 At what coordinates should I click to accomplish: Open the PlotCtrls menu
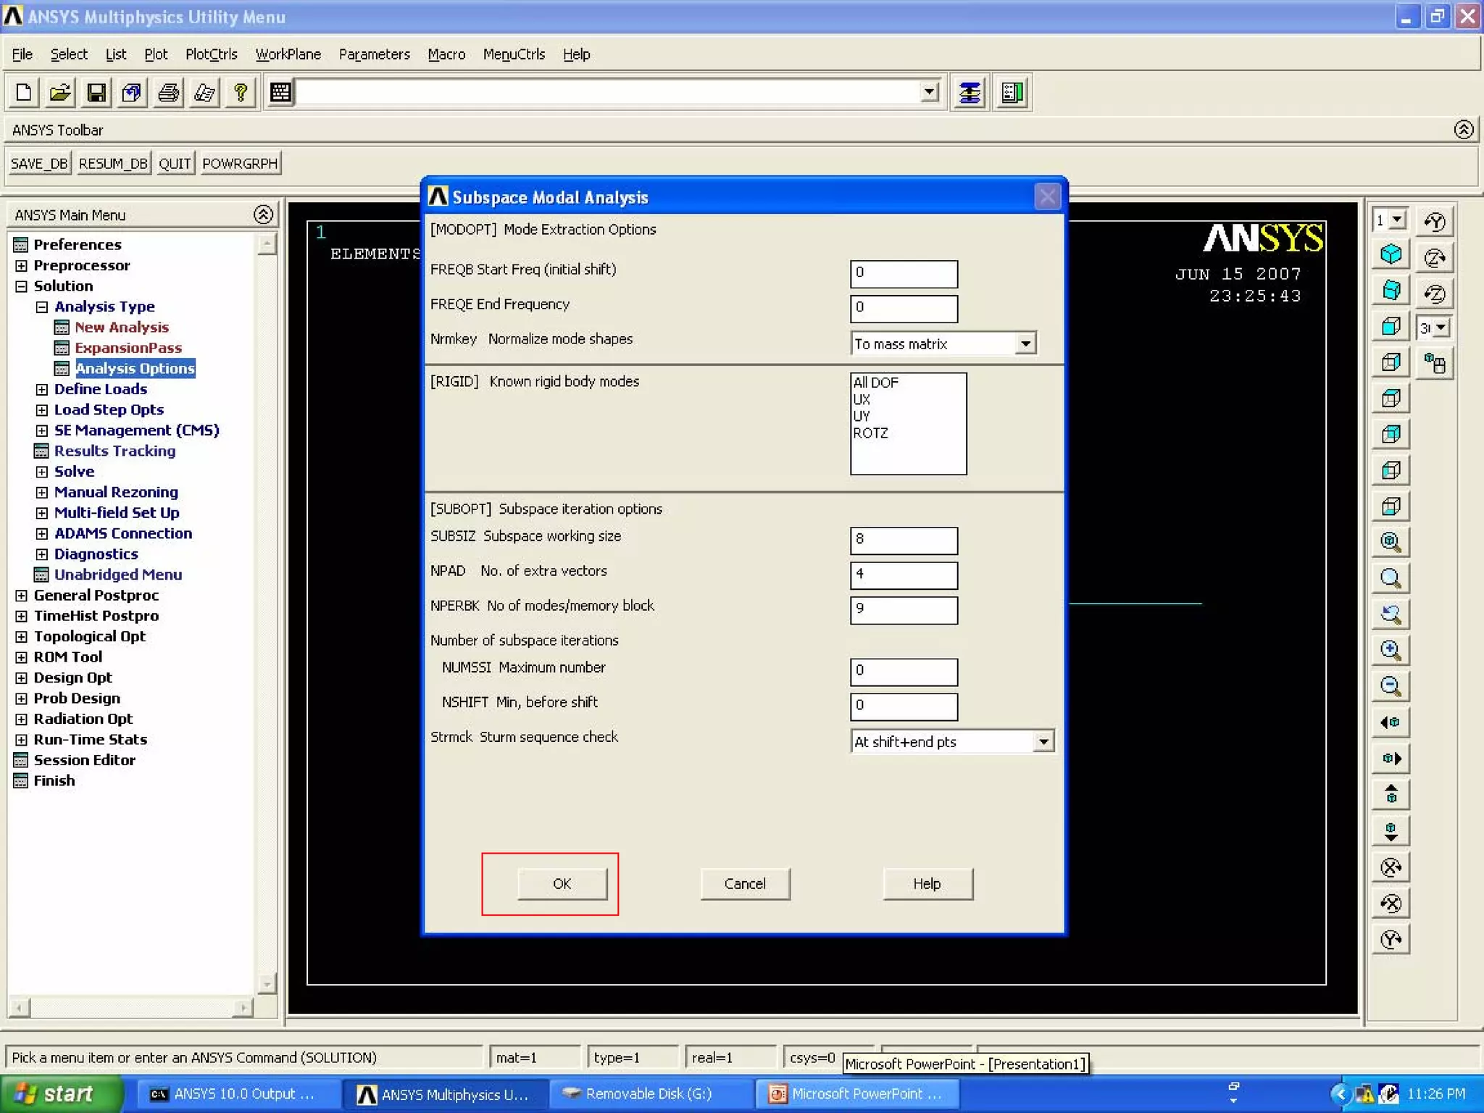[212, 54]
